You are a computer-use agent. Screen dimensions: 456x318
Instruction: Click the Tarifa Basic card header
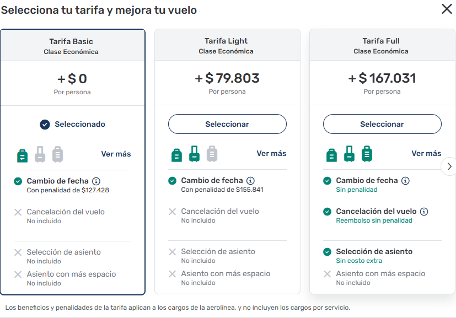tap(73, 46)
